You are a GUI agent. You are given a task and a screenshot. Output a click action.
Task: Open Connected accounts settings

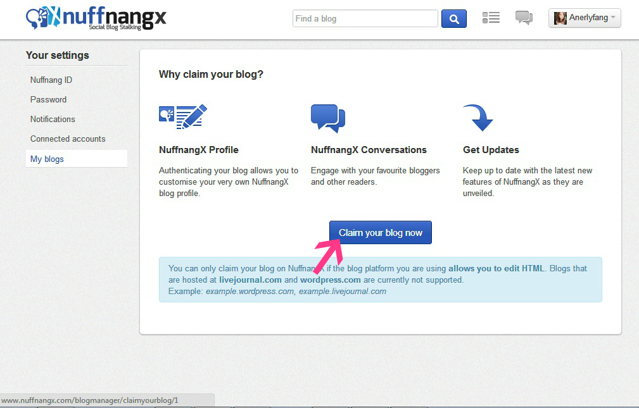click(x=68, y=139)
